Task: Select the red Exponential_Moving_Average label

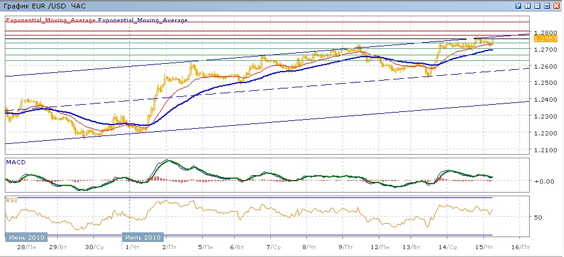Action: point(51,20)
